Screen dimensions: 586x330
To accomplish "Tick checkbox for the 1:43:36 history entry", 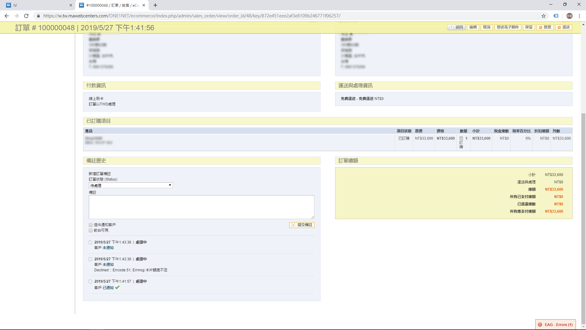I will coord(90,242).
